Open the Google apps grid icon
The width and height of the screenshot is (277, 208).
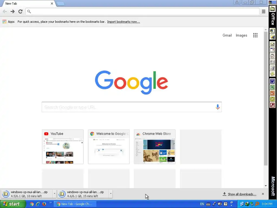click(x=255, y=35)
